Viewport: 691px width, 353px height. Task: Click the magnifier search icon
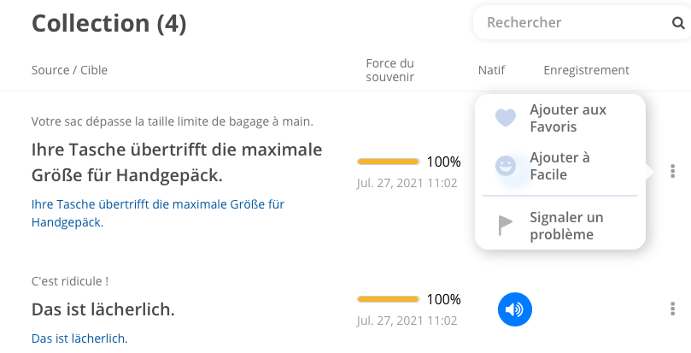coord(678,23)
